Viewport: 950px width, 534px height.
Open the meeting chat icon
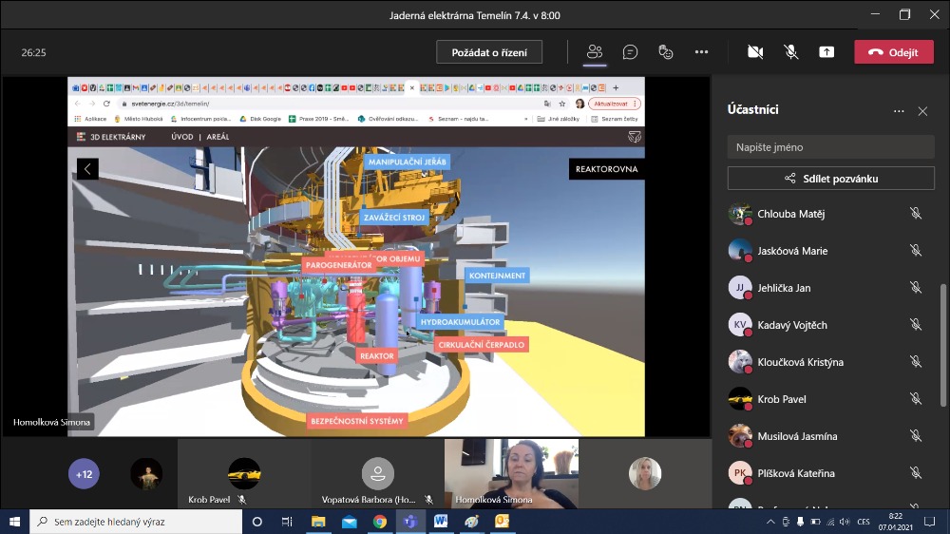click(x=630, y=52)
